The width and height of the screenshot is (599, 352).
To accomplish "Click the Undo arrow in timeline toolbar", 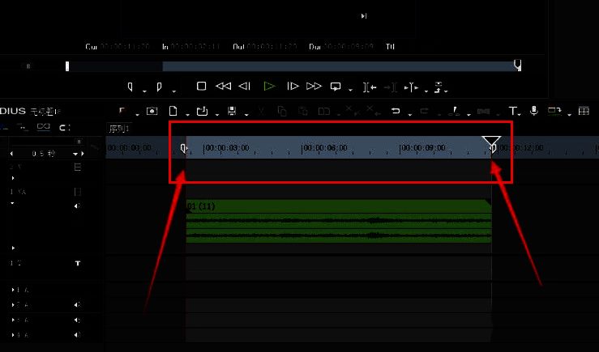I will (396, 110).
